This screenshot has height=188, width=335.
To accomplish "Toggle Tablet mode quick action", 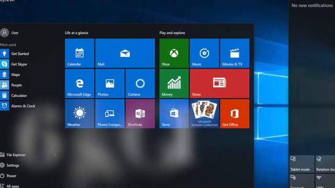I will (301, 164).
